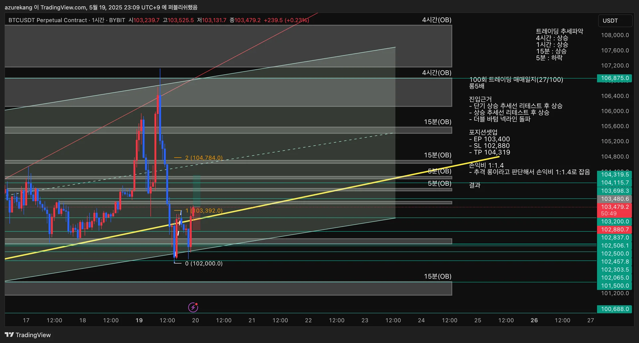Click the TradingView logo at bottom left

[x=28, y=335]
